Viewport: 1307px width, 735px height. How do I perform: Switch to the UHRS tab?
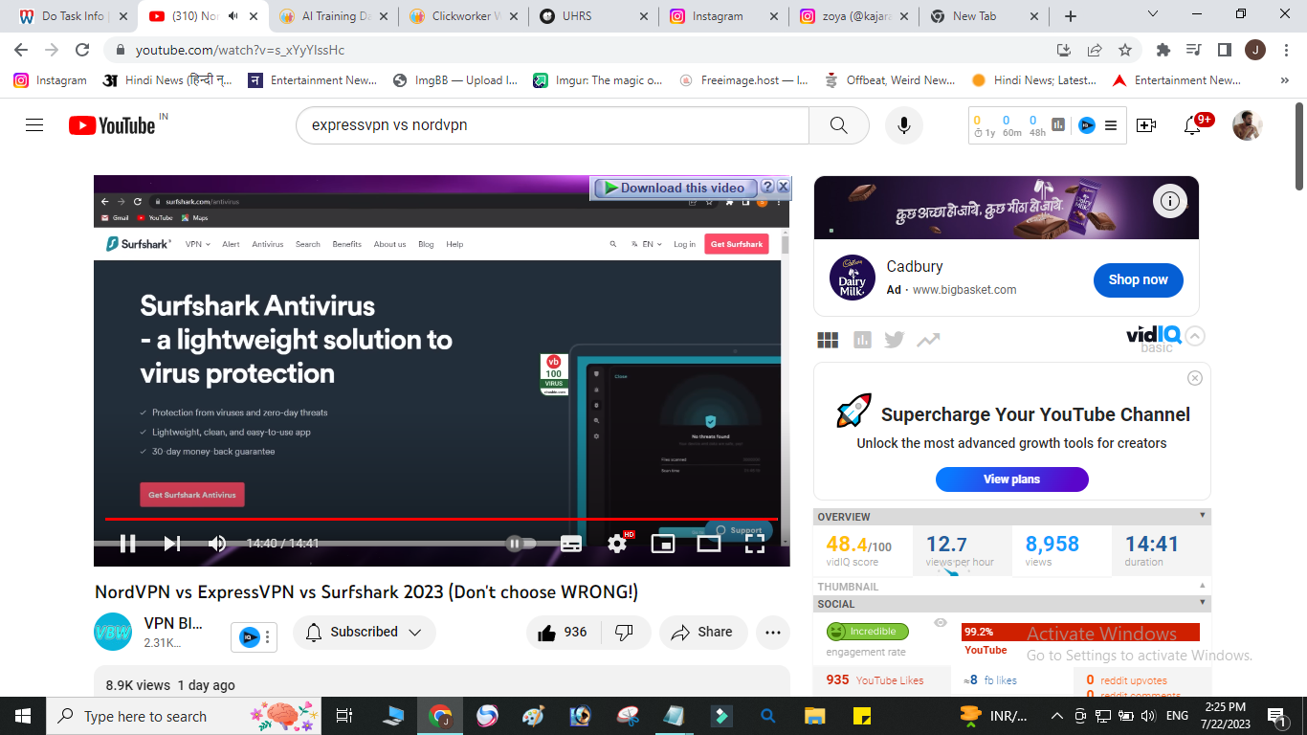click(x=593, y=16)
